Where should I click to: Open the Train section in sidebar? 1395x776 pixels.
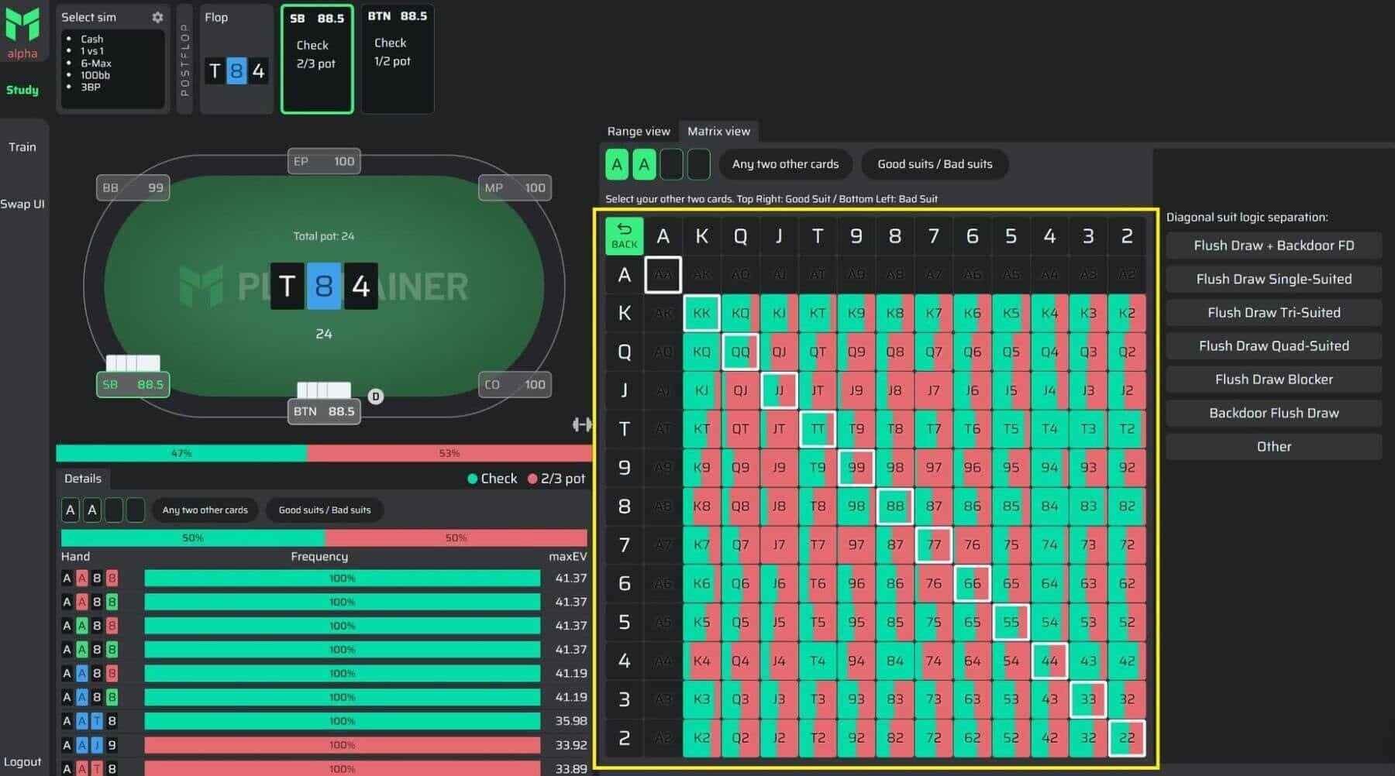coord(22,147)
